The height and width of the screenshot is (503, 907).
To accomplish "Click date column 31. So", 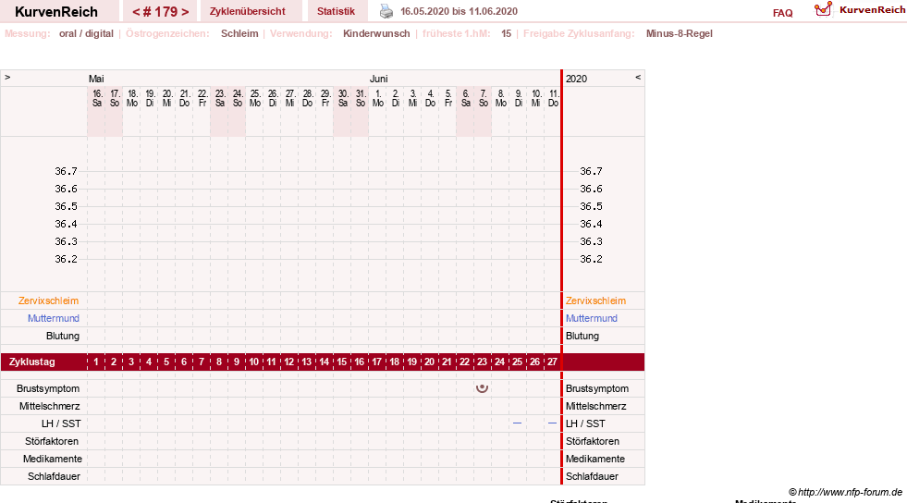I will point(361,98).
